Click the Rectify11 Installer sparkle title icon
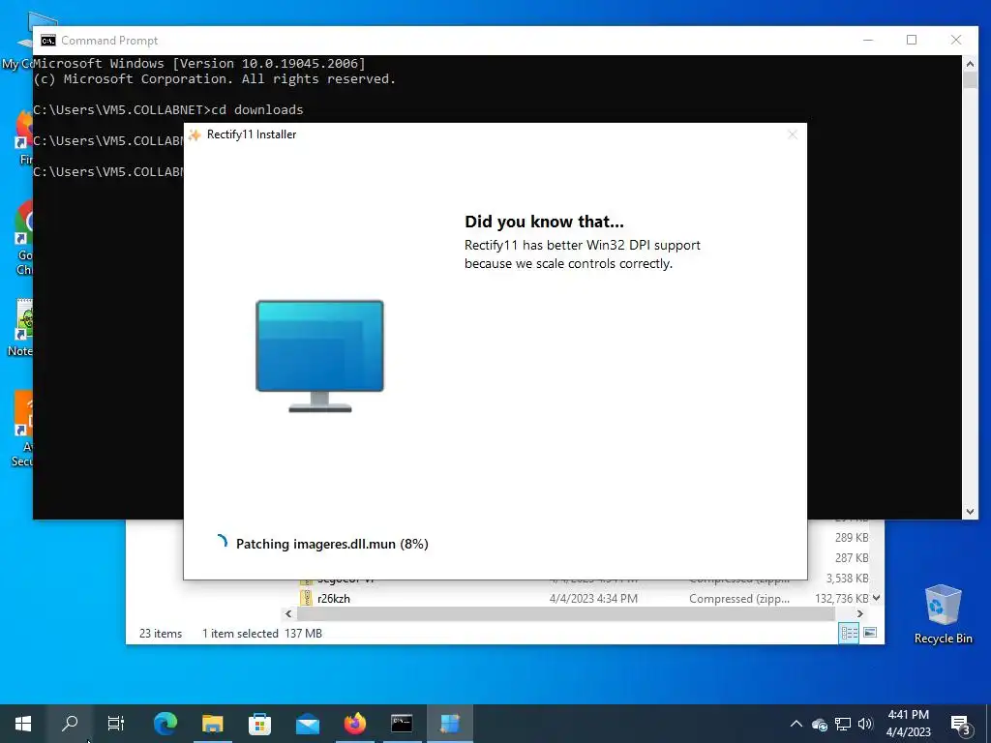Viewport: 991px width, 743px height. pyautogui.click(x=195, y=134)
